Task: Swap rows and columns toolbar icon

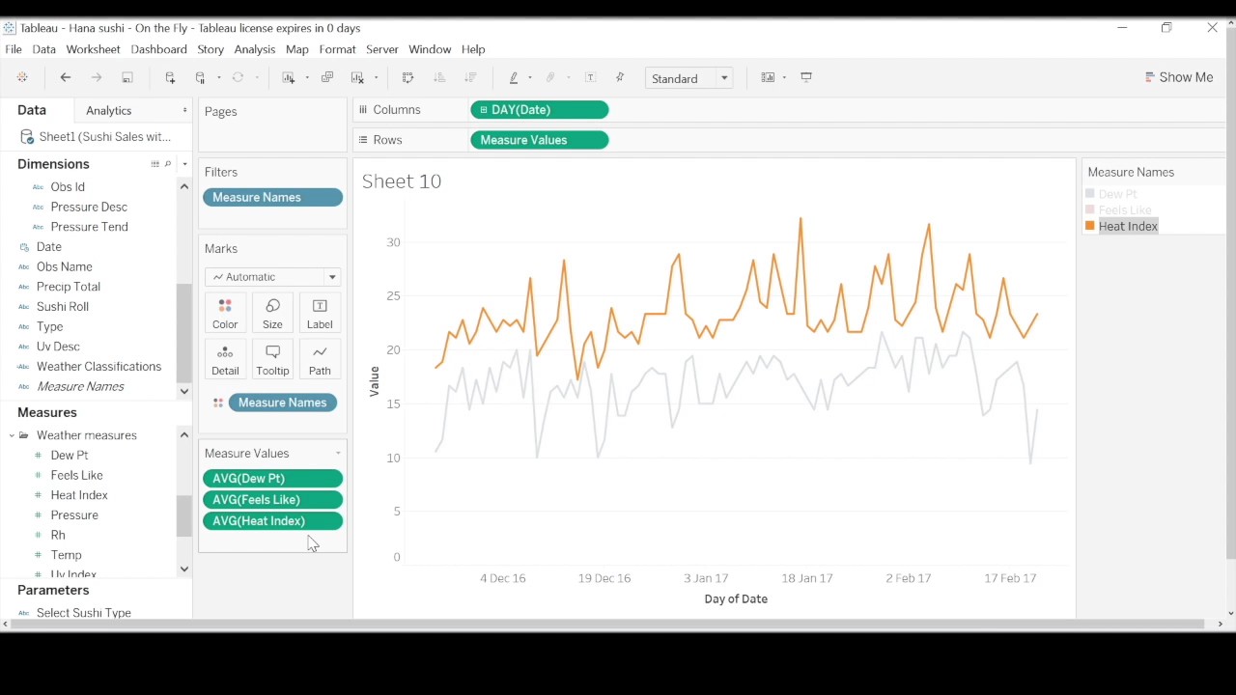Action: (407, 78)
